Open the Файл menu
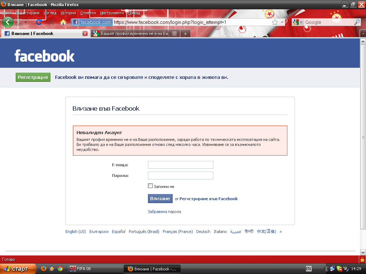The width and height of the screenshot is (366, 274). (x=6, y=13)
